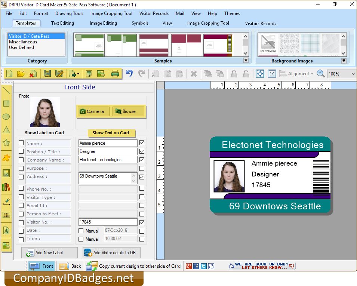Click the Google Plus share icon

click(188, 266)
